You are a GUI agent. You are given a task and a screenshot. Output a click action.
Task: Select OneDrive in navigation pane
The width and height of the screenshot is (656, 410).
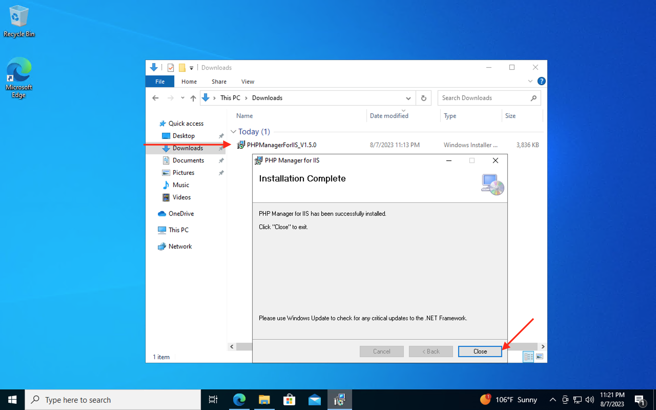(x=181, y=214)
